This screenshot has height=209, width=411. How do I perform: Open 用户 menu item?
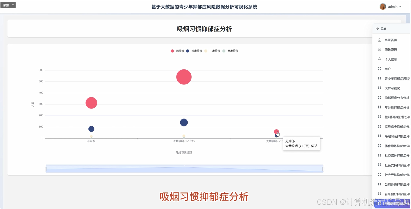tap(388, 69)
